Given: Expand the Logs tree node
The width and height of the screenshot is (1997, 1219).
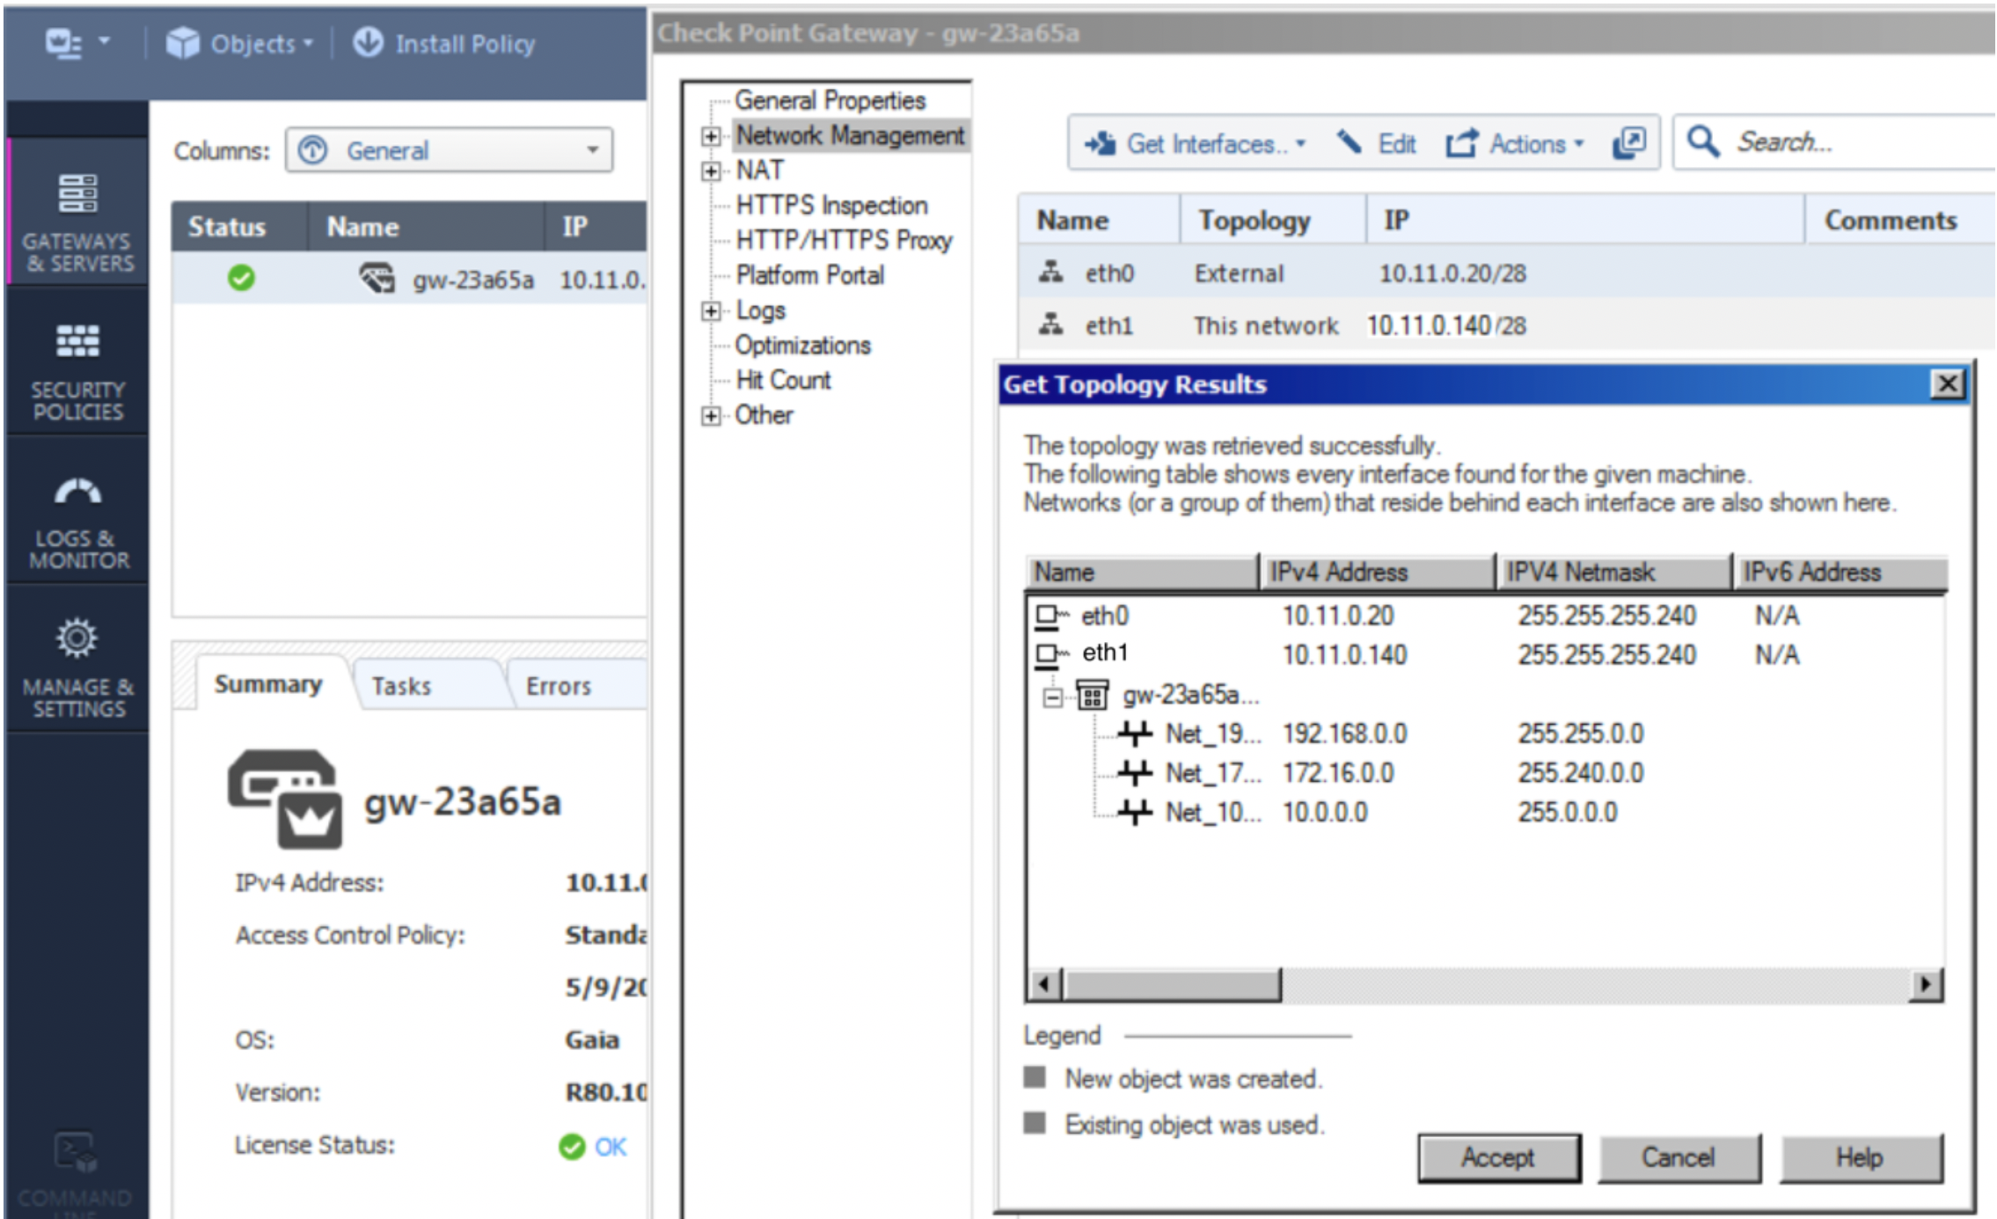Looking at the screenshot, I should pos(711,311).
